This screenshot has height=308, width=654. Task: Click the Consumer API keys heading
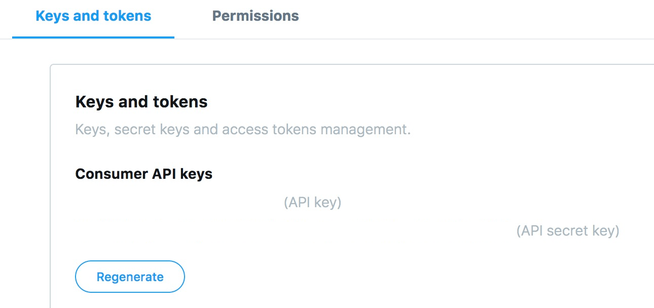click(144, 174)
